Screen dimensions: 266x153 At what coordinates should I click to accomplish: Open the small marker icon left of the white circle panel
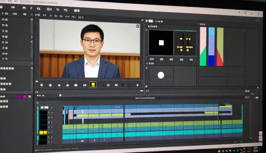click(x=147, y=68)
